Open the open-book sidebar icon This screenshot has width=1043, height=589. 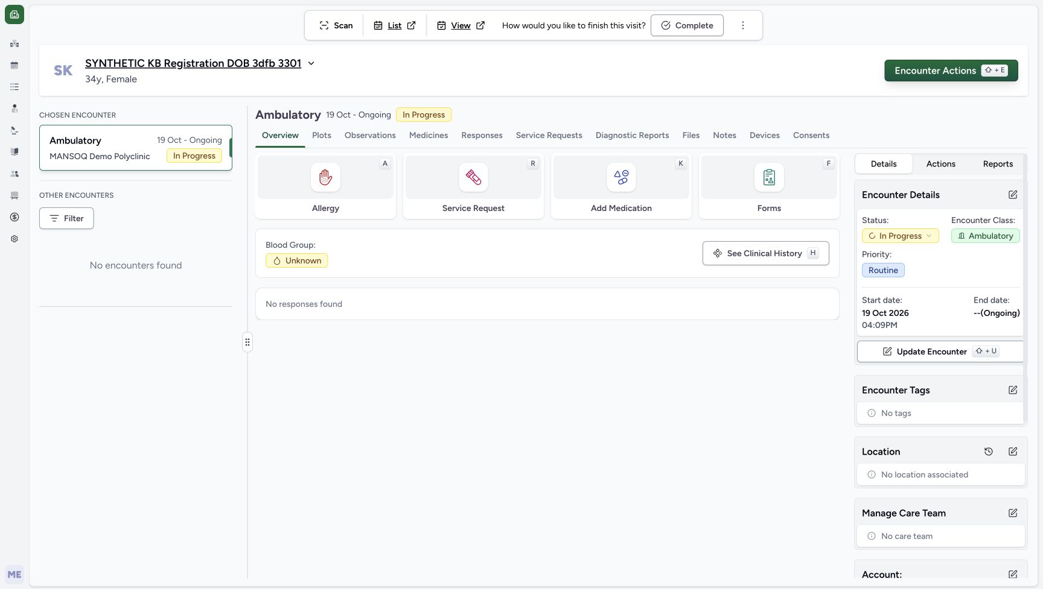click(14, 152)
